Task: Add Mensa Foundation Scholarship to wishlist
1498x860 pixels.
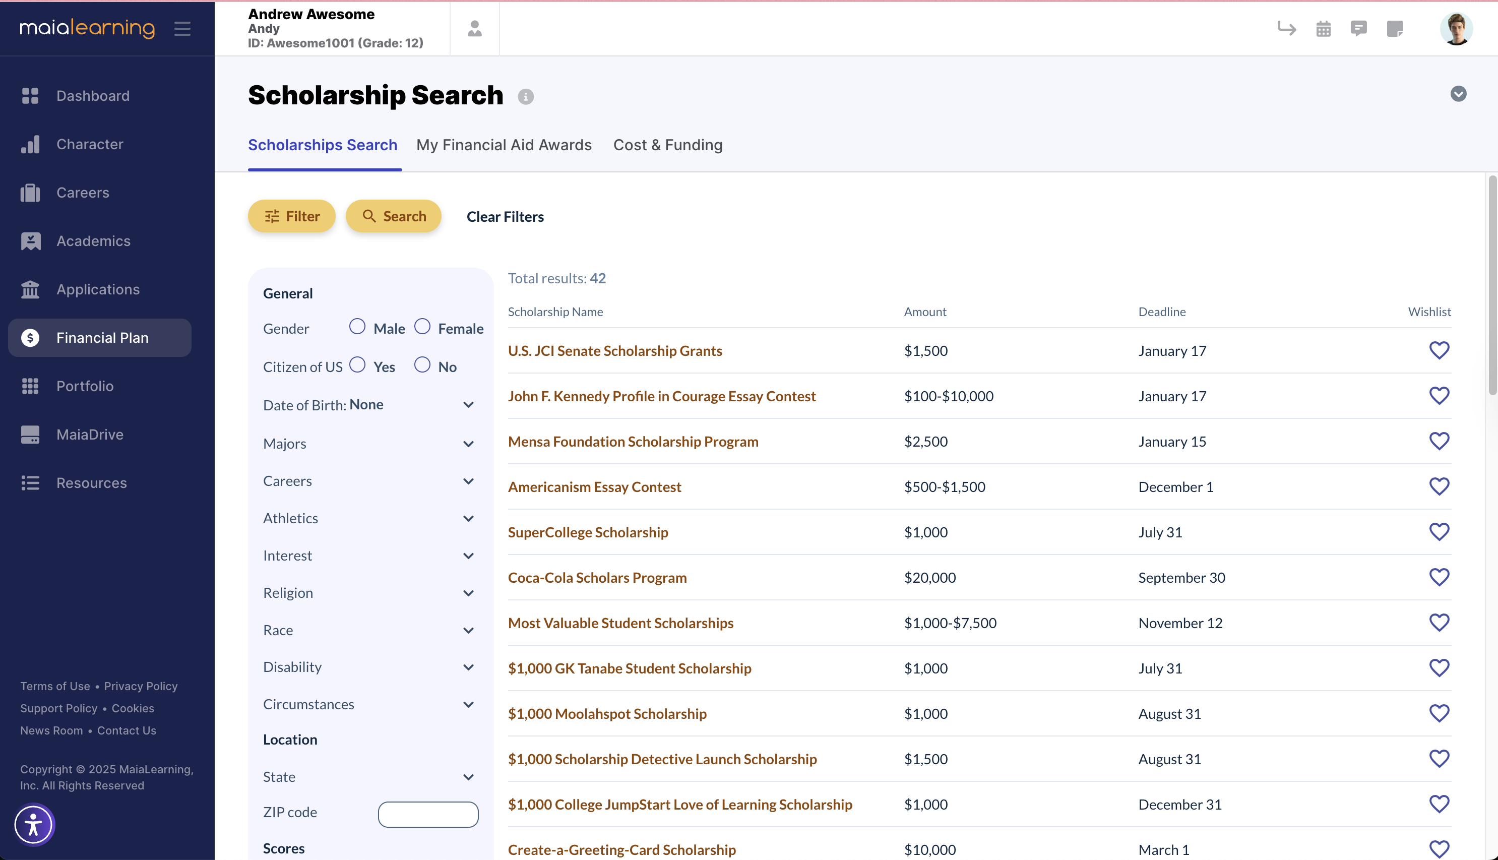Action: (1439, 441)
